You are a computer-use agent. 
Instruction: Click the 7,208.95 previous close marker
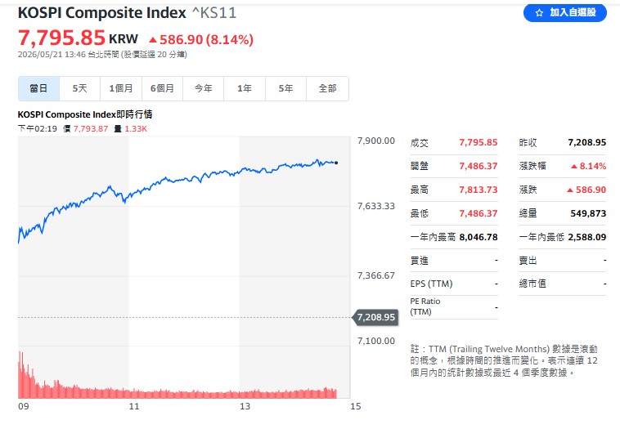click(375, 317)
